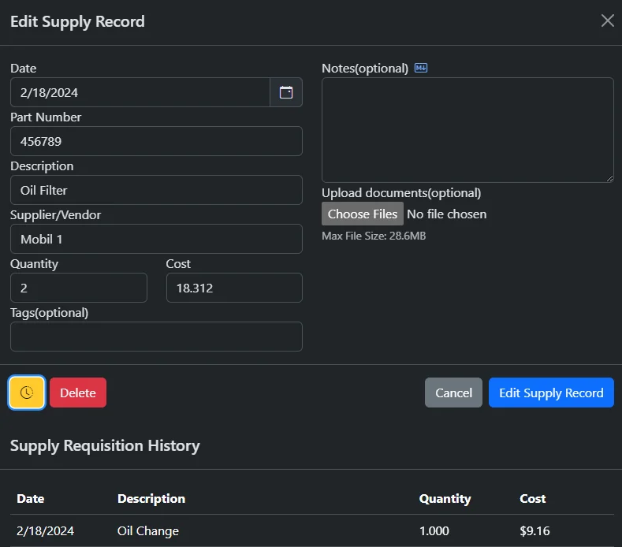Click into the Part Number field

[156, 141]
